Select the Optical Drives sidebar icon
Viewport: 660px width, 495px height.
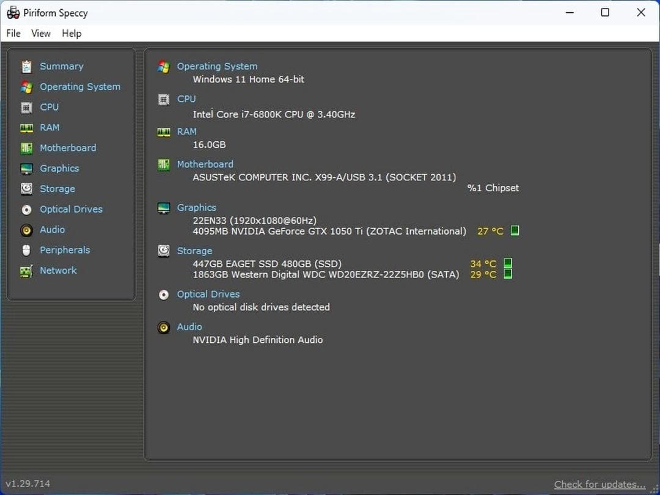(x=27, y=209)
